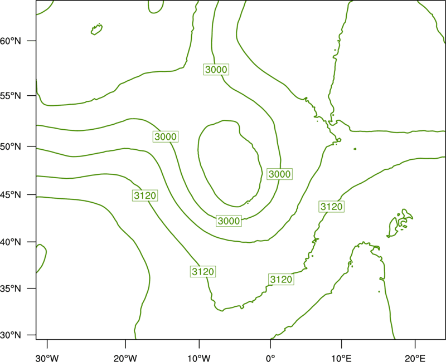446x362 pixels.
Task: Select the westernmost 3120 contour label
Action: 145,195
